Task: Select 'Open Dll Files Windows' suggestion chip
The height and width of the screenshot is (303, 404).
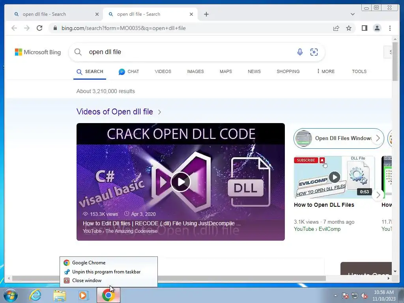Action: (339, 138)
